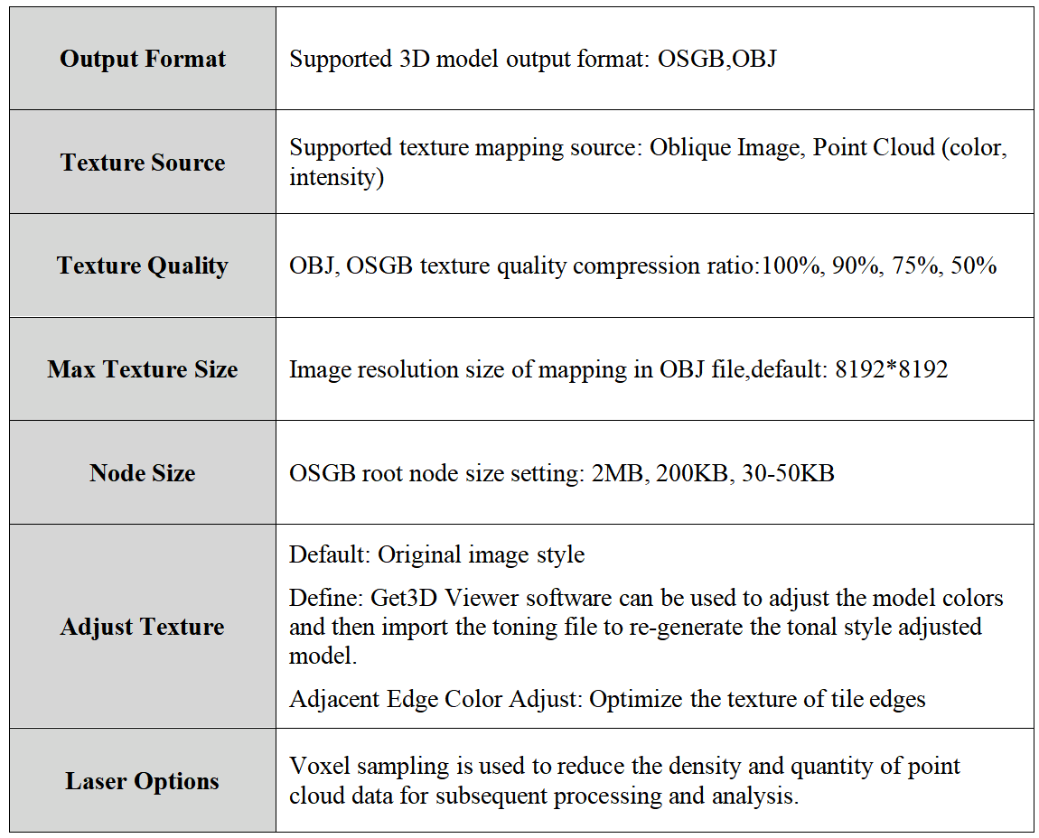This screenshot has height=838, width=1039.
Task: Click Supported 3D model output format text
Action: coord(470,59)
